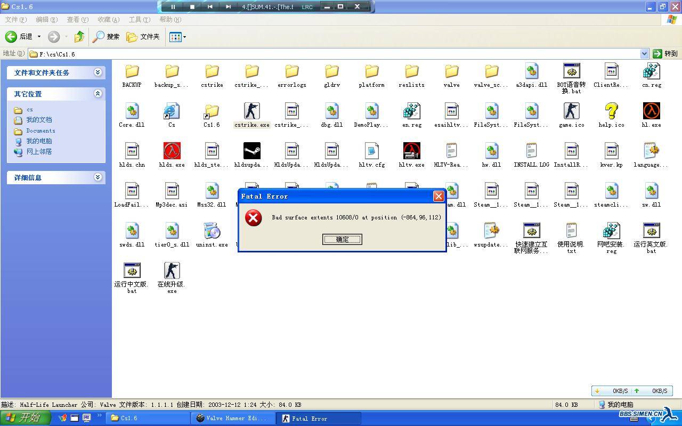The height and width of the screenshot is (426, 682).
Task: Open the 查看 menu
Action: 77,20
